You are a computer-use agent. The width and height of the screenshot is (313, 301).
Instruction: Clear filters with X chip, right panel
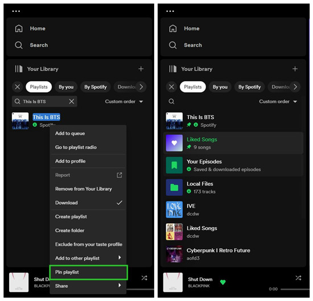pyautogui.click(x=171, y=87)
